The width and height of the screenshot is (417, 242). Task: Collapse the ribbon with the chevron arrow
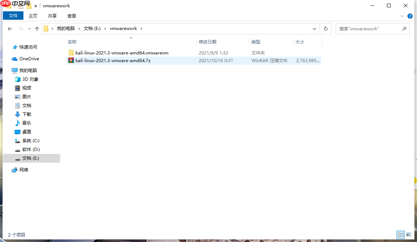(x=402, y=16)
